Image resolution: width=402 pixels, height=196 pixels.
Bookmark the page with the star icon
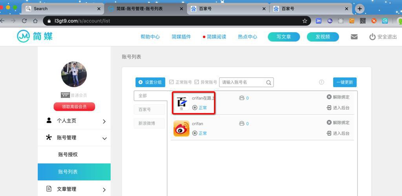point(305,21)
